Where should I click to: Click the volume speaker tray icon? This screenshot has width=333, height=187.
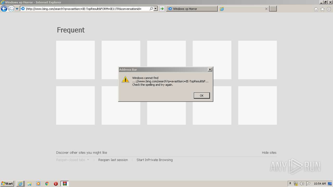click(302, 184)
